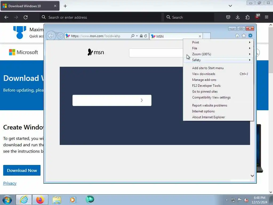This screenshot has height=205, width=273.
Task: Click the Microsoft logo in Firefox page
Action: 23,52
